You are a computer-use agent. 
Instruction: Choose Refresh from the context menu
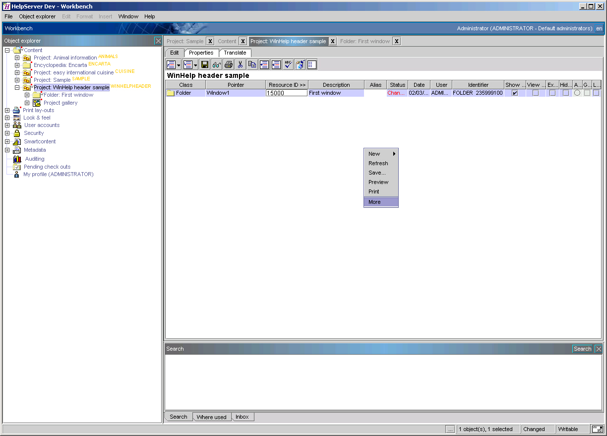[x=378, y=163]
